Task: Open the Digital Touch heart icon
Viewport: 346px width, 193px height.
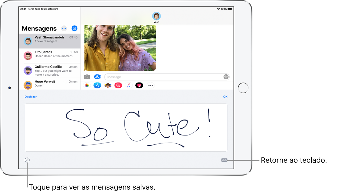Action: (x=139, y=85)
